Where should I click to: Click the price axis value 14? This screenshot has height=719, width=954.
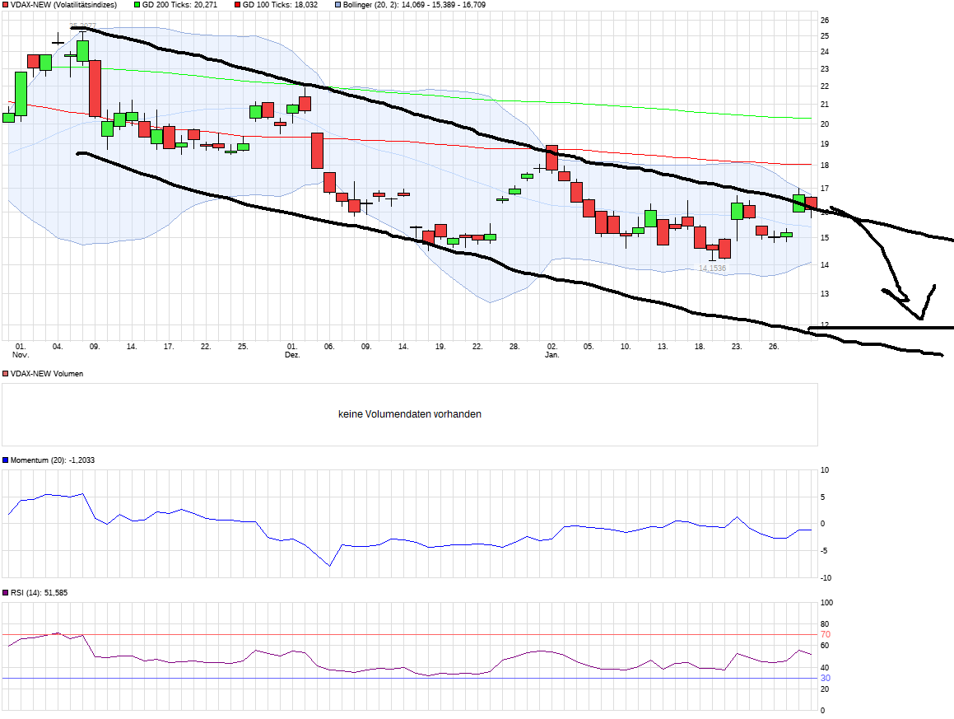point(825,265)
